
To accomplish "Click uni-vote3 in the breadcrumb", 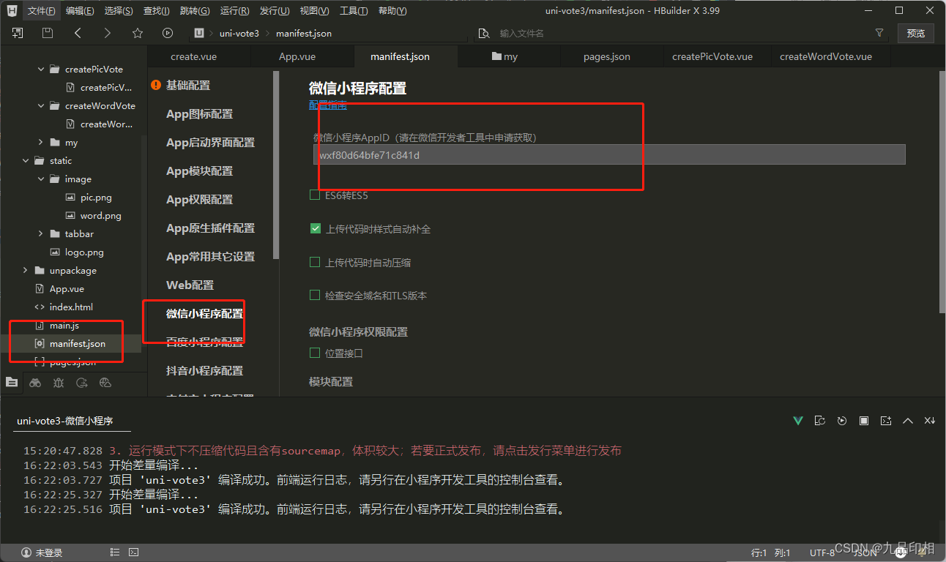I will pos(239,34).
